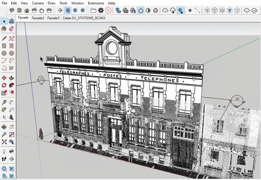The height and width of the screenshot is (180, 261).
Task: Open the Camera menu
Action: pos(38,3)
